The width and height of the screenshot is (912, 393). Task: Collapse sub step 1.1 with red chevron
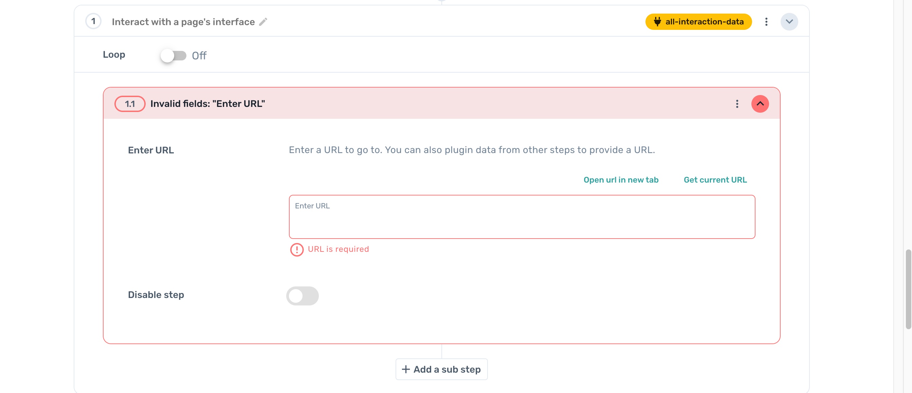click(x=760, y=104)
